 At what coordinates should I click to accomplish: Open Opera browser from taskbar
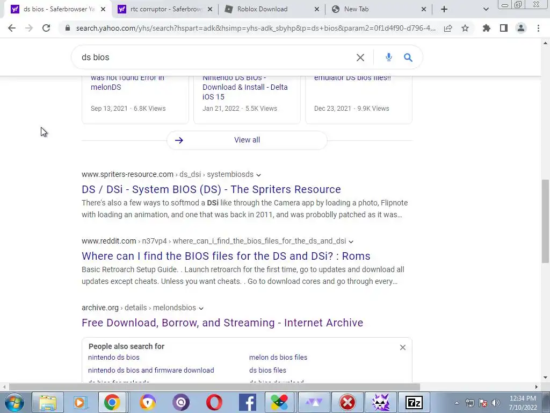pos(214,402)
